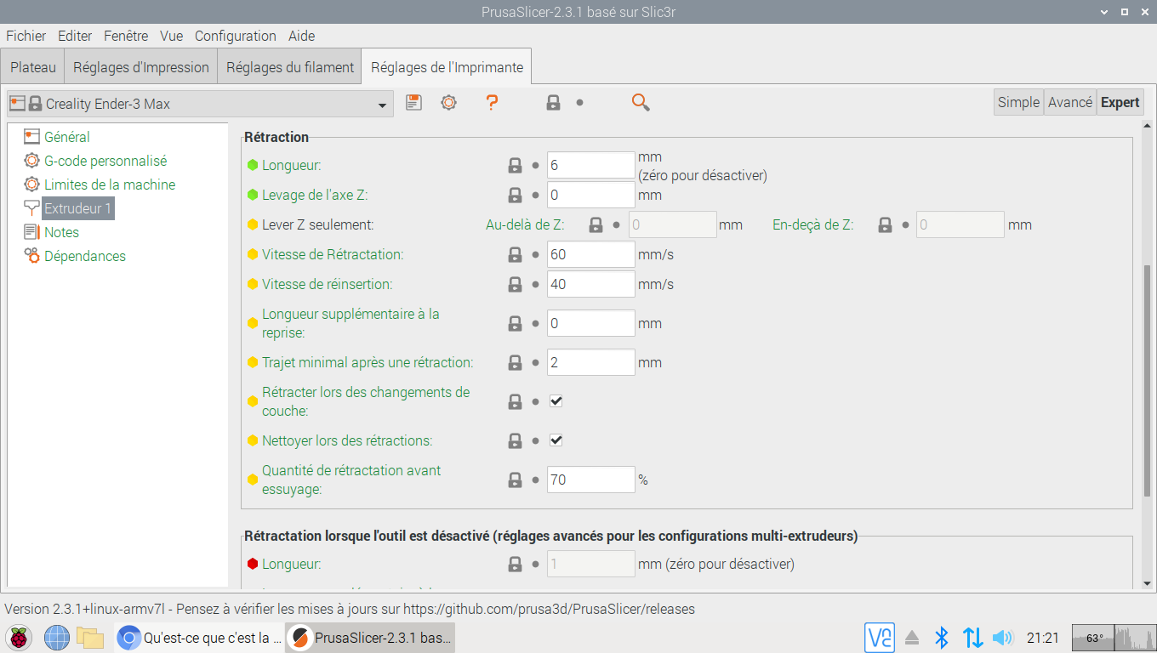The height and width of the screenshot is (653, 1157).
Task: Select the Réglages de l'Imprimante tab
Action: [447, 66]
